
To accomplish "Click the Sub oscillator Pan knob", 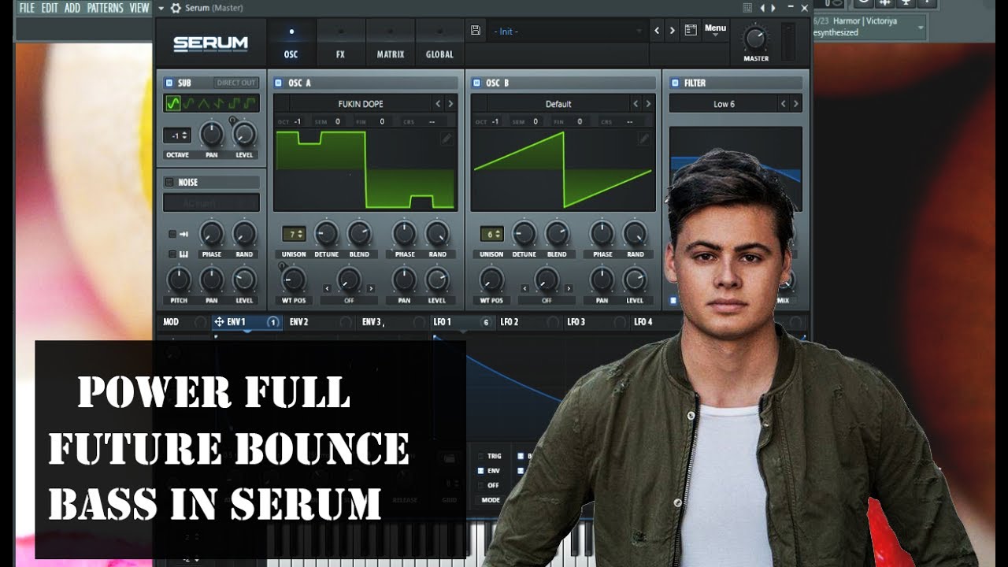I will coord(211,134).
